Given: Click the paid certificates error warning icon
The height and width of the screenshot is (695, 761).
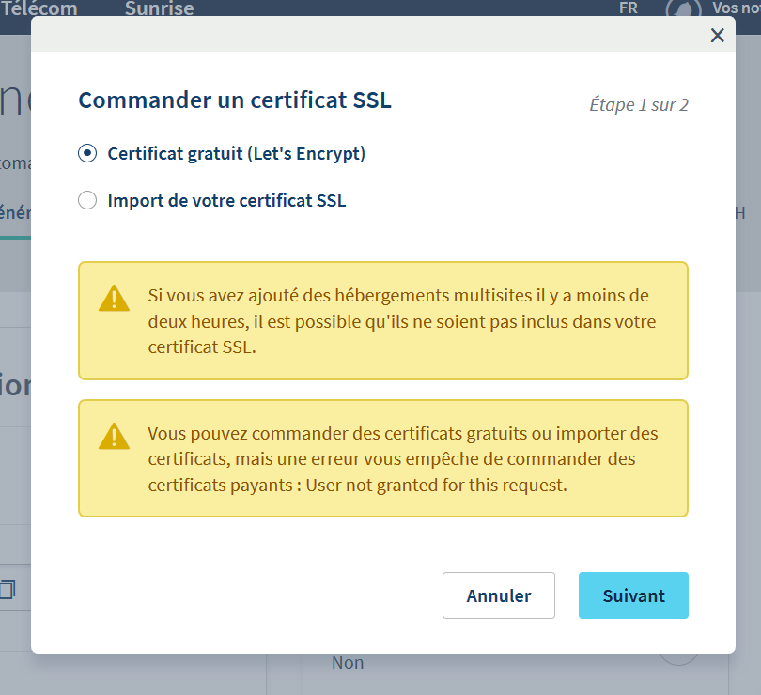Looking at the screenshot, I should [114, 436].
